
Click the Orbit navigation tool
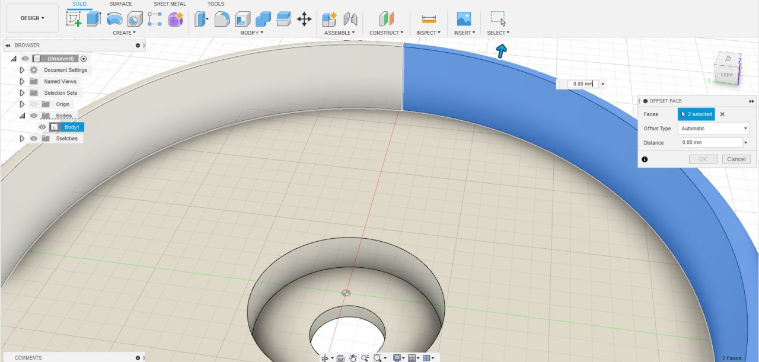pyautogui.click(x=325, y=358)
